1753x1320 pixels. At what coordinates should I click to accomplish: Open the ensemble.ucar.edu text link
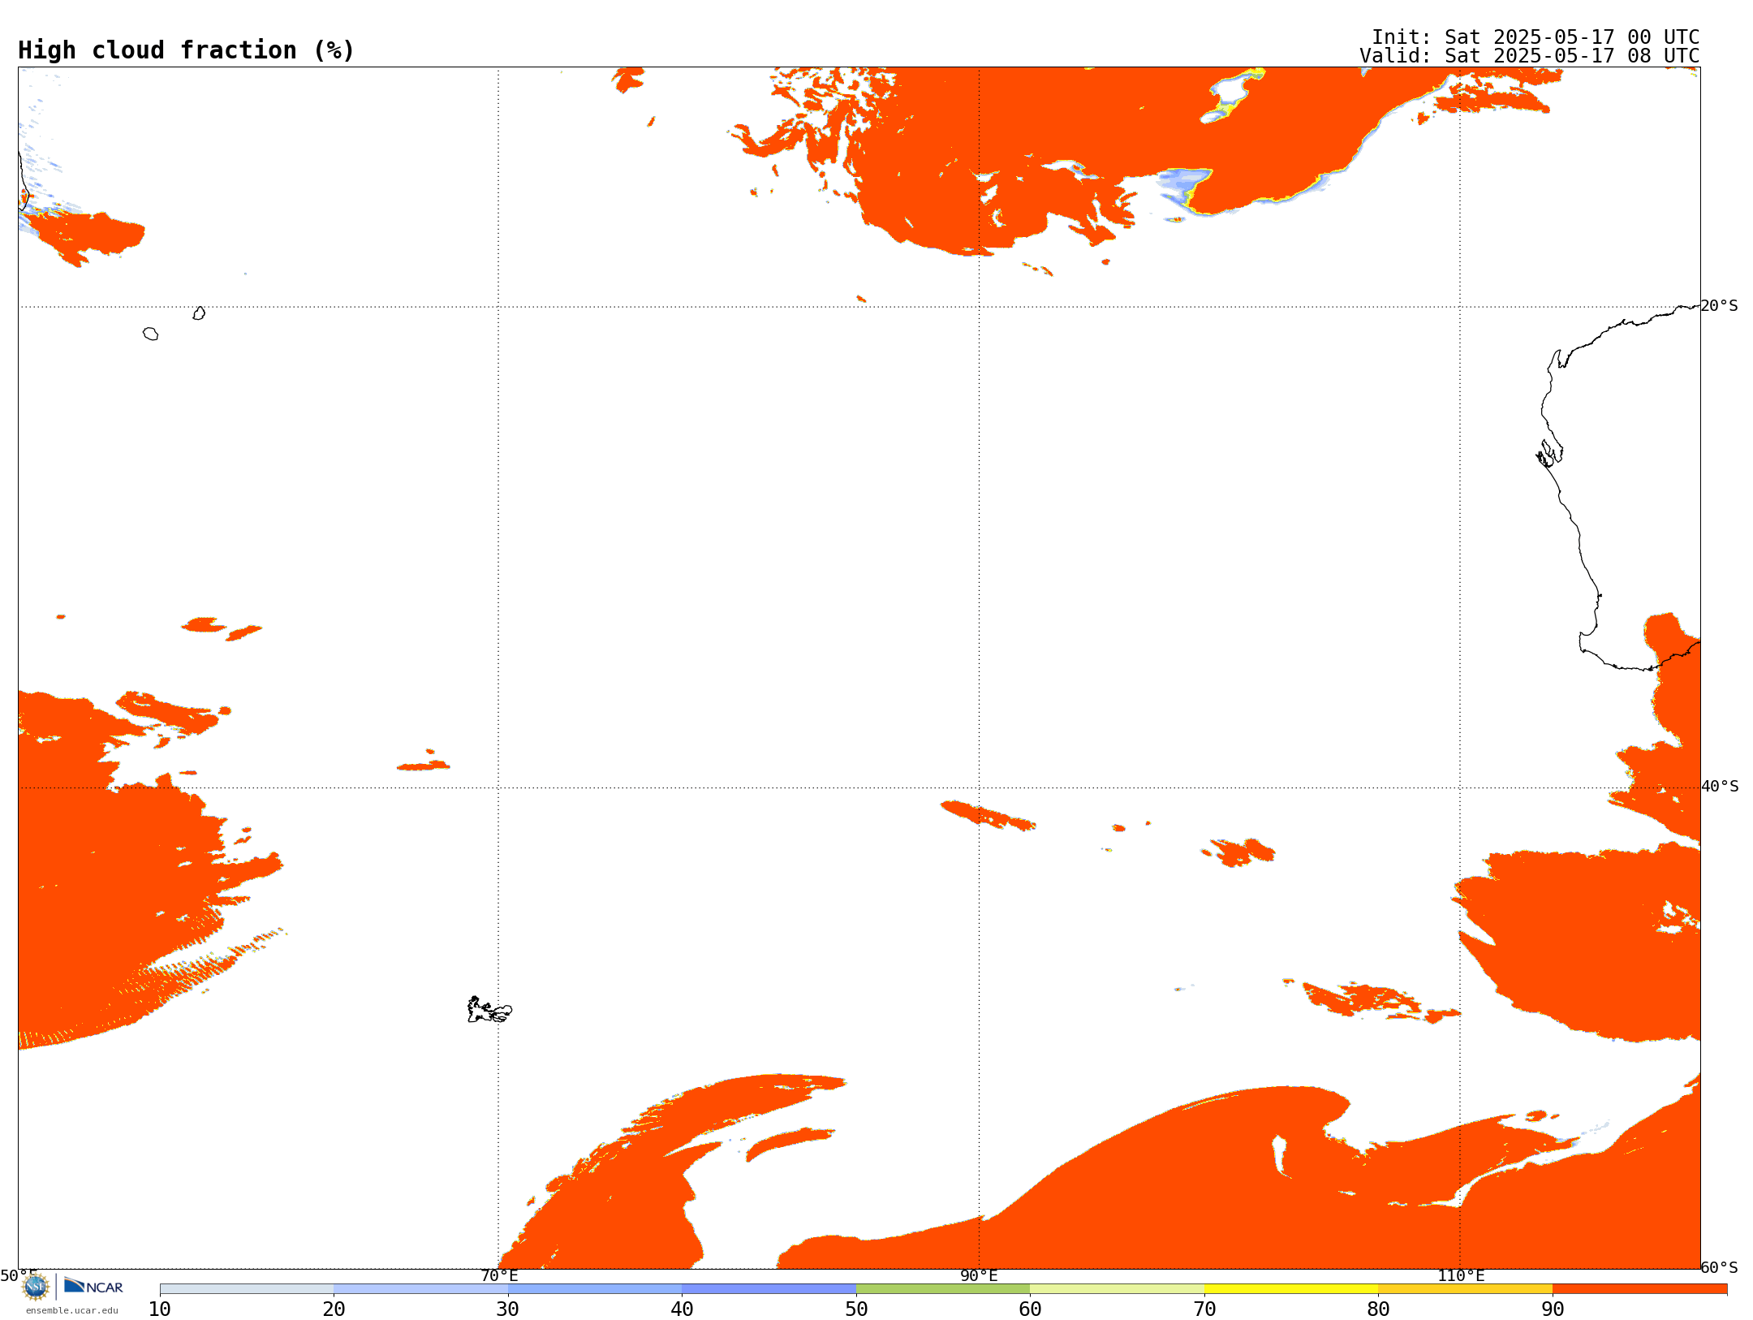[x=72, y=1310]
